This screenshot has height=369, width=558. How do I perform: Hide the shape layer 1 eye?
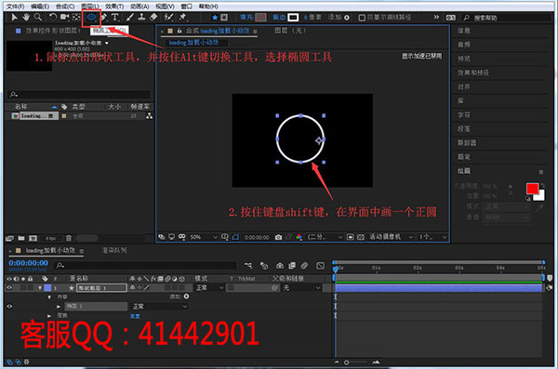(9, 287)
